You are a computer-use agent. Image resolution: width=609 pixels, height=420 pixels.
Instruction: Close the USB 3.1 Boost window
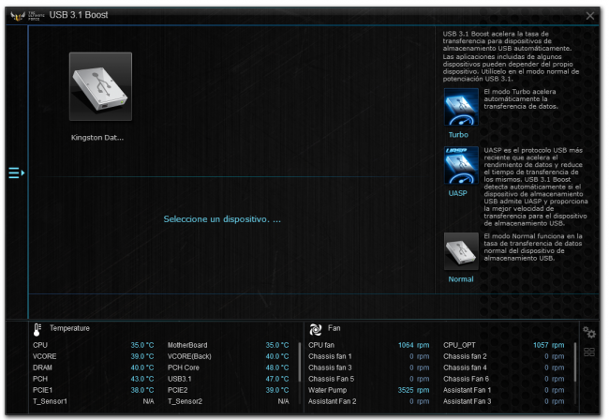(590, 16)
